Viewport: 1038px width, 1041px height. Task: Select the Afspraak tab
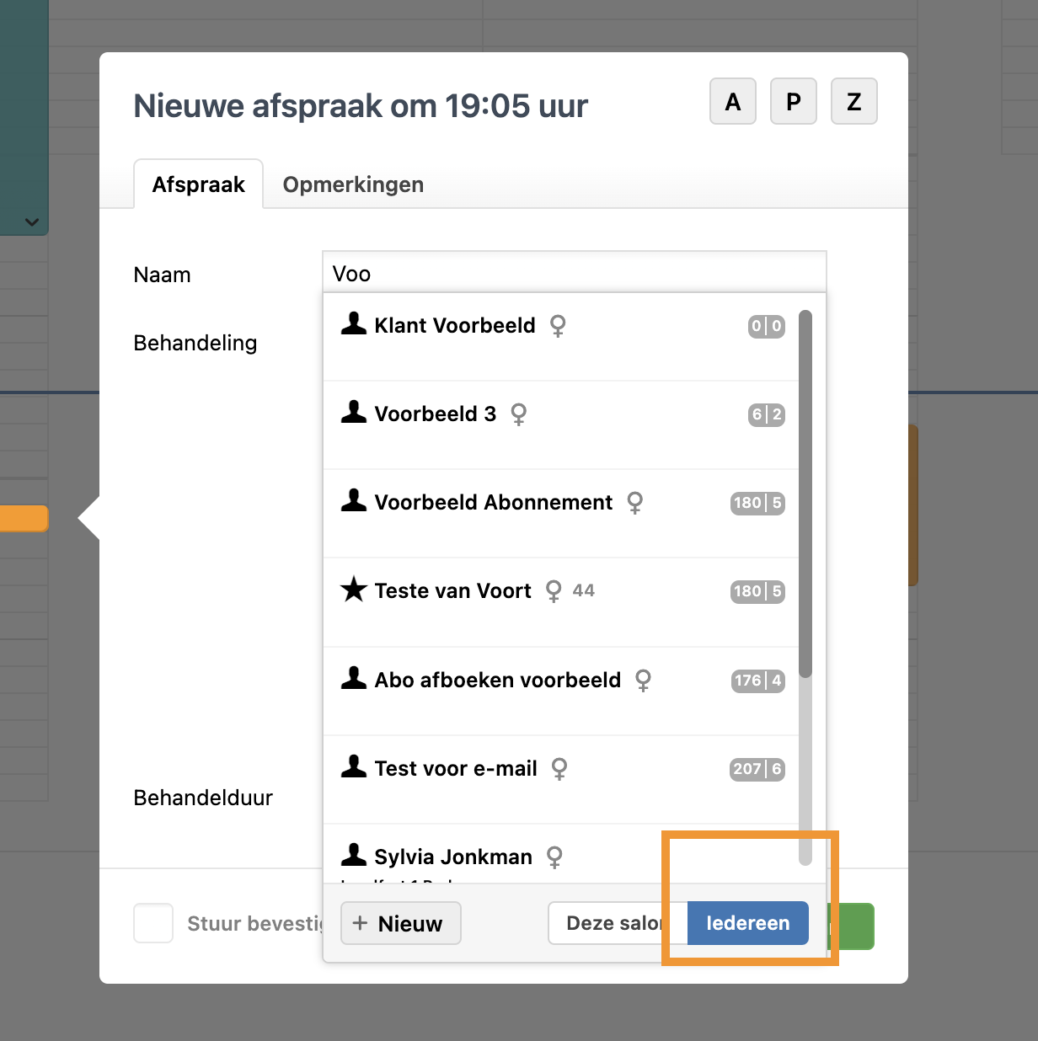tap(198, 184)
